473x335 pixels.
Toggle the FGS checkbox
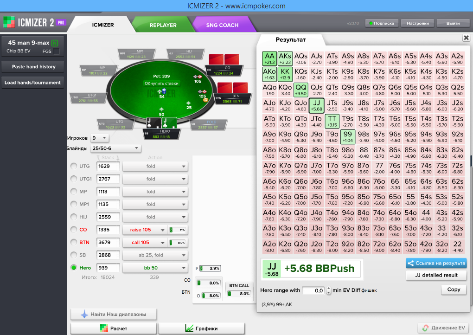[56, 52]
